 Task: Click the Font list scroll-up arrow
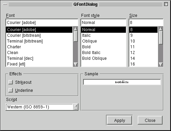(x=75, y=29)
